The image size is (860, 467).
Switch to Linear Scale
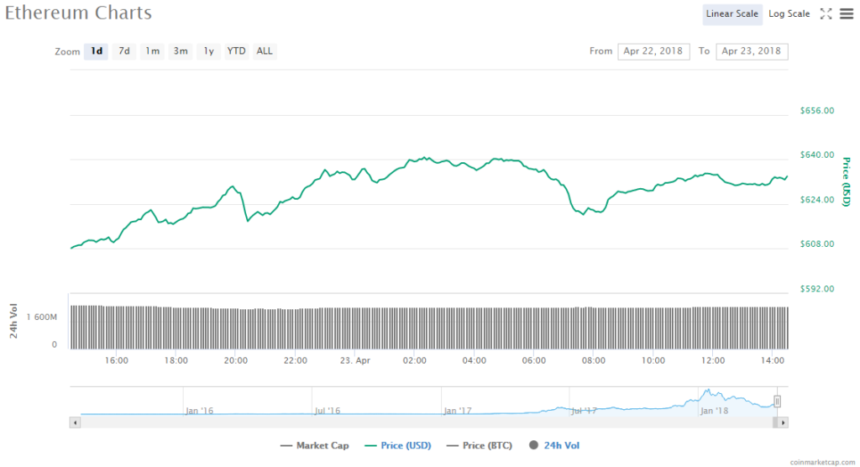coord(732,13)
